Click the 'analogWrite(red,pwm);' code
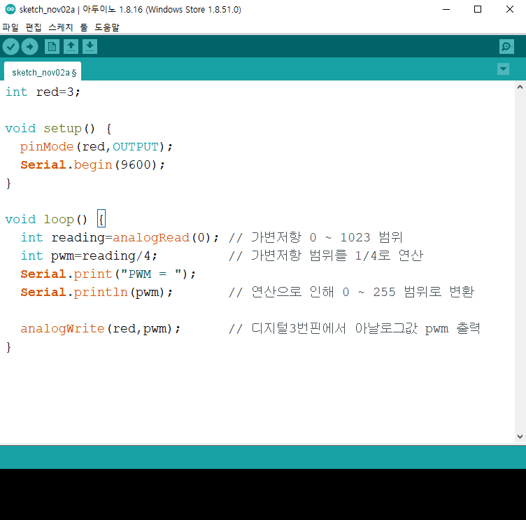The image size is (526, 520). [x=100, y=328]
